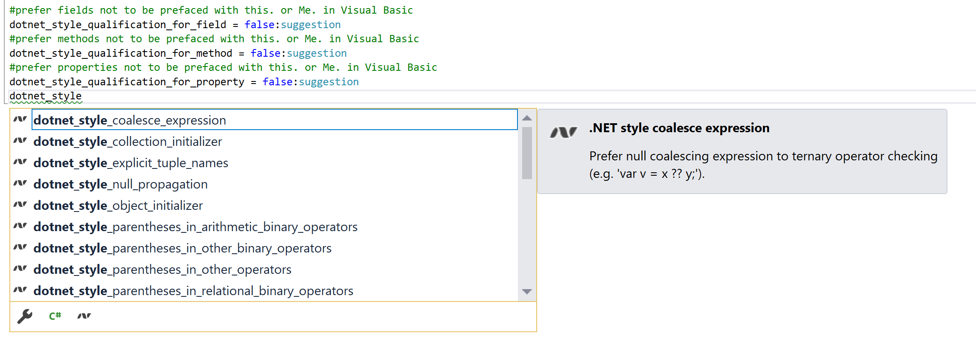This screenshot has width=976, height=345.
Task: Pick dotnet_style_explicit_tuple_names entry
Action: 275,163
